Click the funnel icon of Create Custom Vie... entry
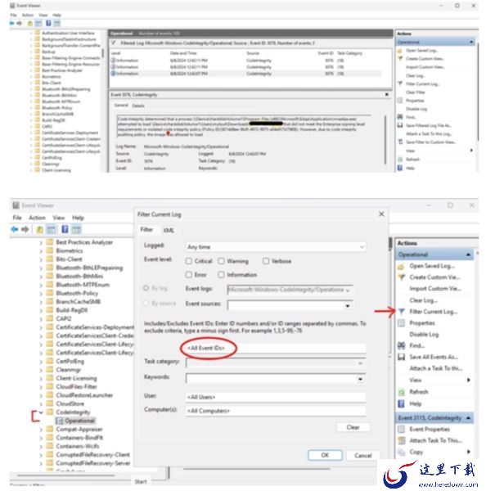 401,277
